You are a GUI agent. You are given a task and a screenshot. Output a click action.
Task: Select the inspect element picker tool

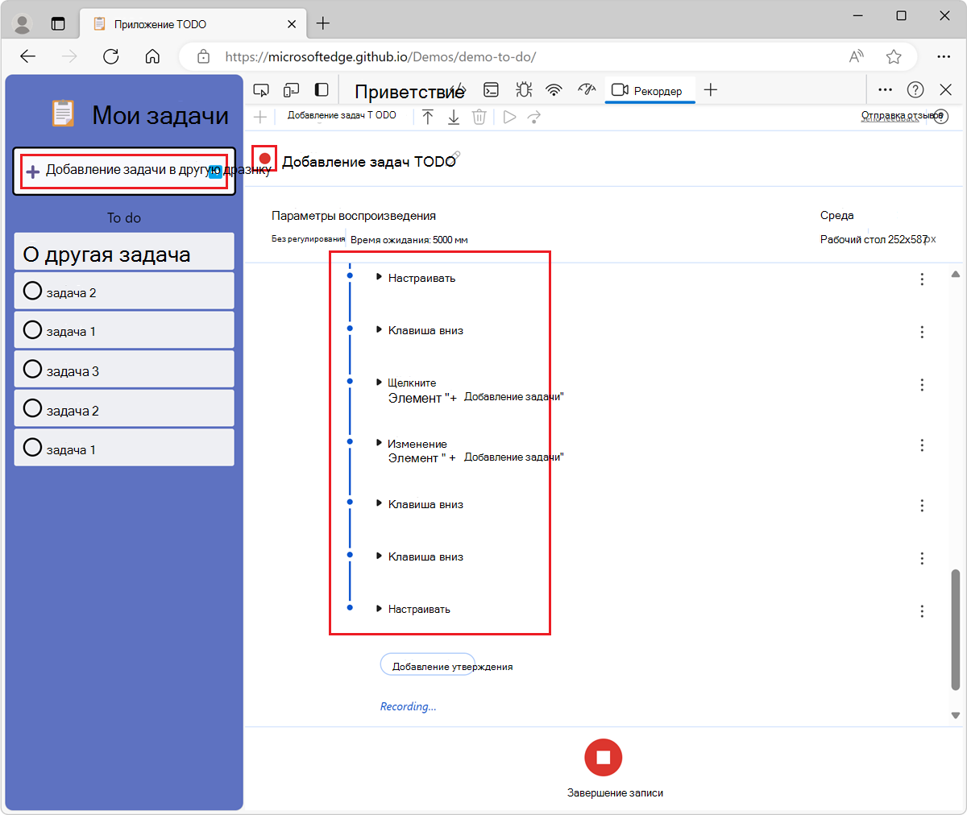pos(261,90)
